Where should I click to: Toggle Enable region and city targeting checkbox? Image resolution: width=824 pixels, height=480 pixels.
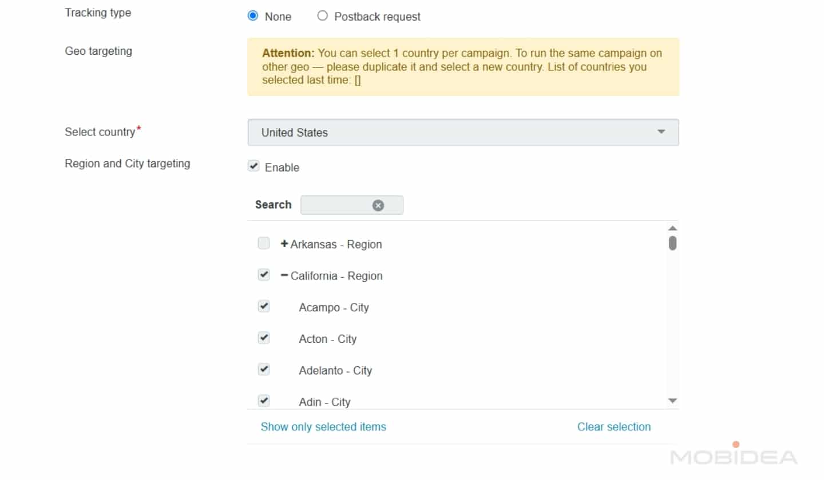[x=253, y=166]
